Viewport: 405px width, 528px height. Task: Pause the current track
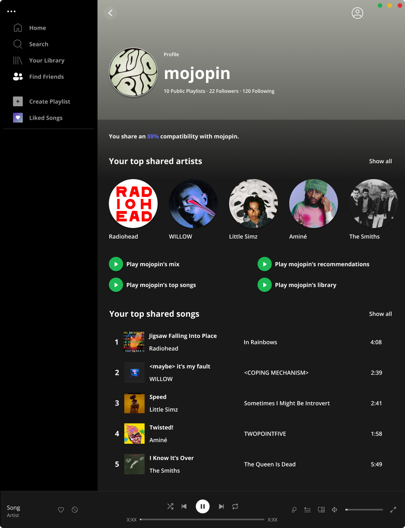click(203, 506)
